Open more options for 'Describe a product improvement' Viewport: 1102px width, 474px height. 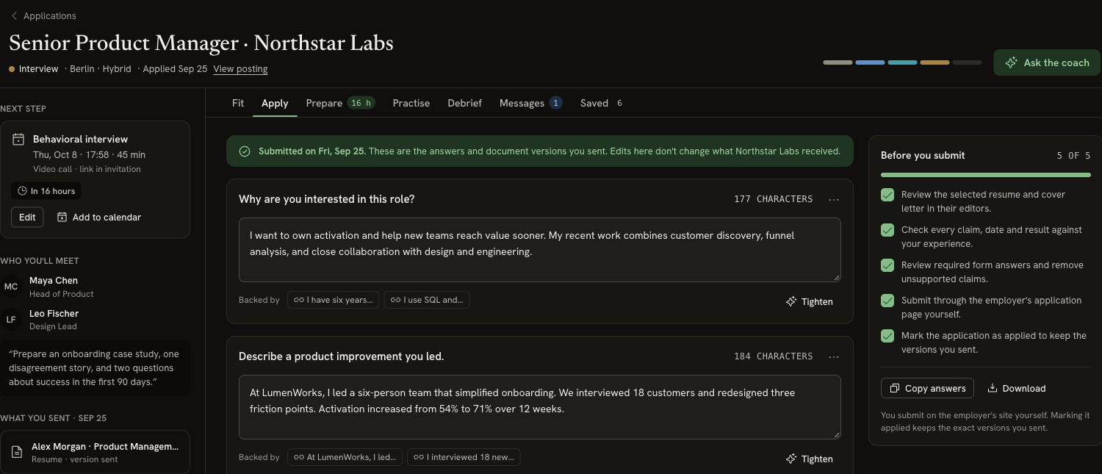tap(833, 356)
